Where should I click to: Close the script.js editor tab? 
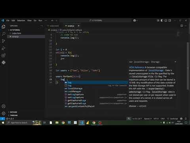79,26
